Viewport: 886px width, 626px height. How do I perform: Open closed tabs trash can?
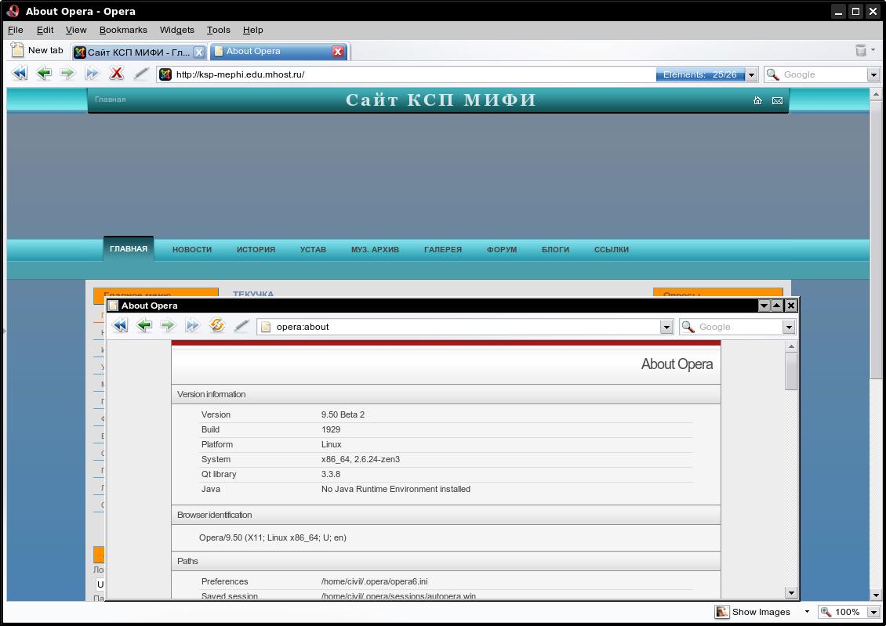click(861, 50)
